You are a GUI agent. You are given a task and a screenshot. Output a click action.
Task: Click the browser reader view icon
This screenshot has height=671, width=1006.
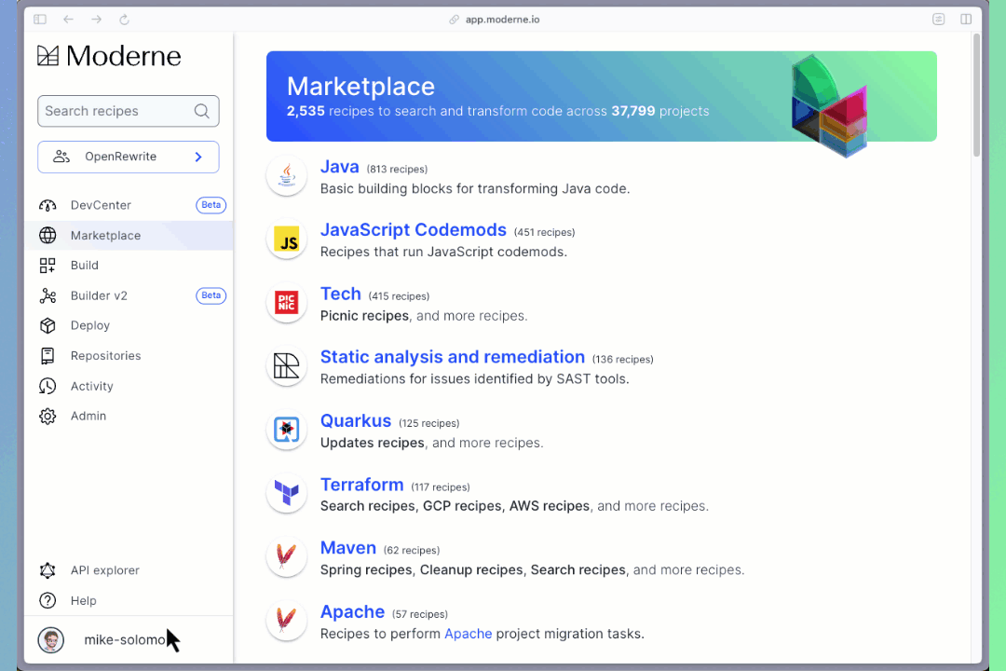(x=938, y=20)
